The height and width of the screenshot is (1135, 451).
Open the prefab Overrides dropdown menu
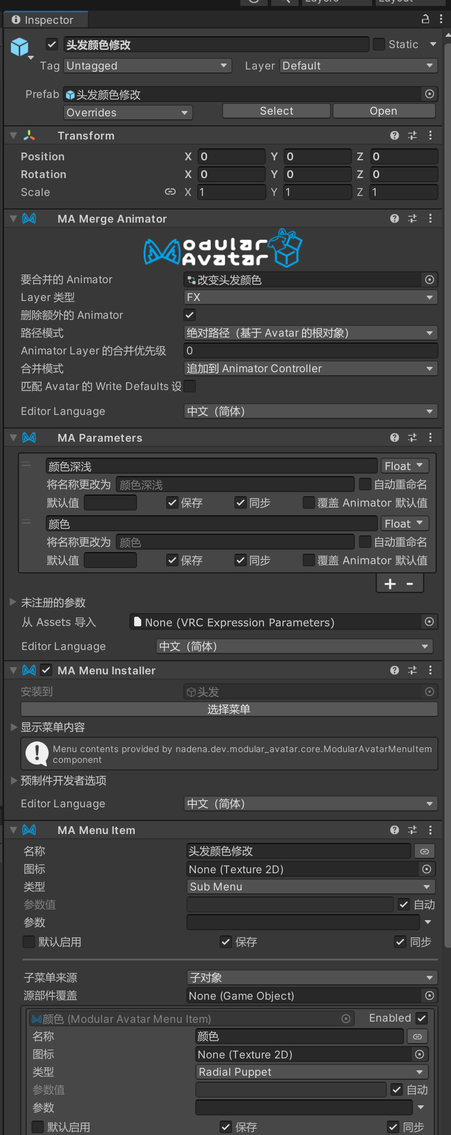pyautogui.click(x=128, y=113)
